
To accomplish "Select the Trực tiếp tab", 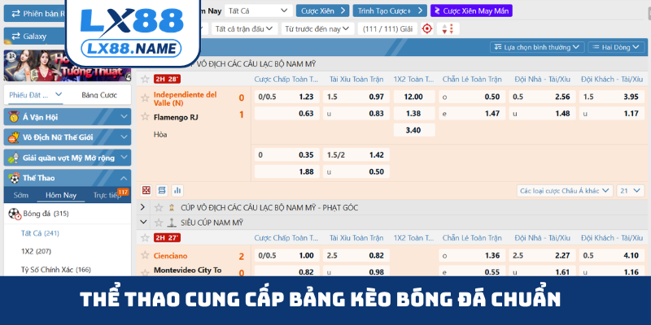I will coord(106,195).
